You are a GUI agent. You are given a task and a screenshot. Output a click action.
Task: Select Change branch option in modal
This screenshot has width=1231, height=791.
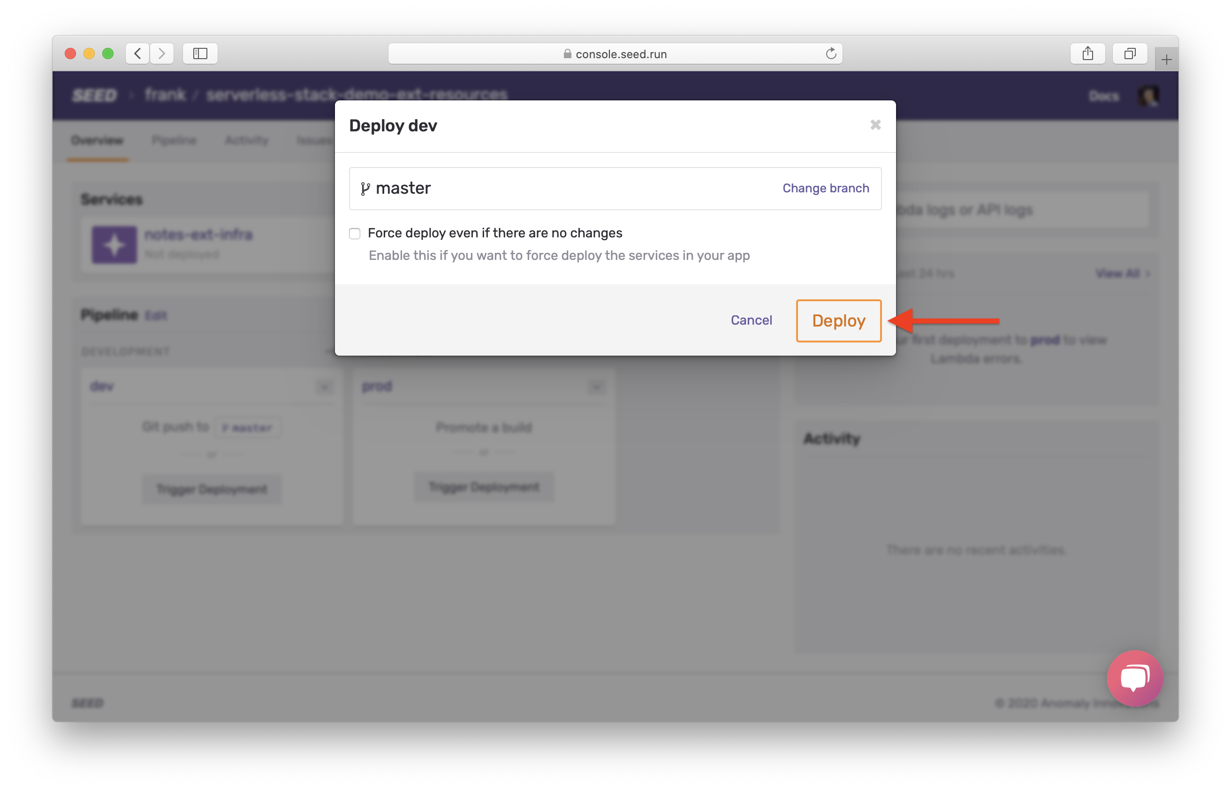[x=826, y=188]
